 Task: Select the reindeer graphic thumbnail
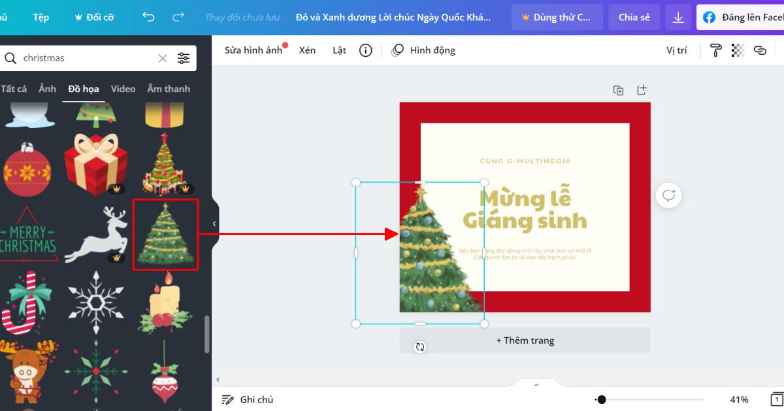(95, 234)
